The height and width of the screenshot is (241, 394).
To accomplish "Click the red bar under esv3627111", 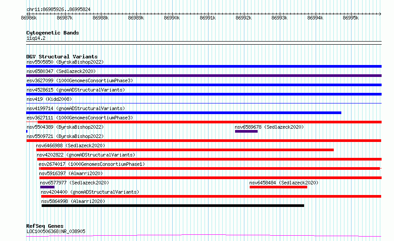I will (209, 122).
